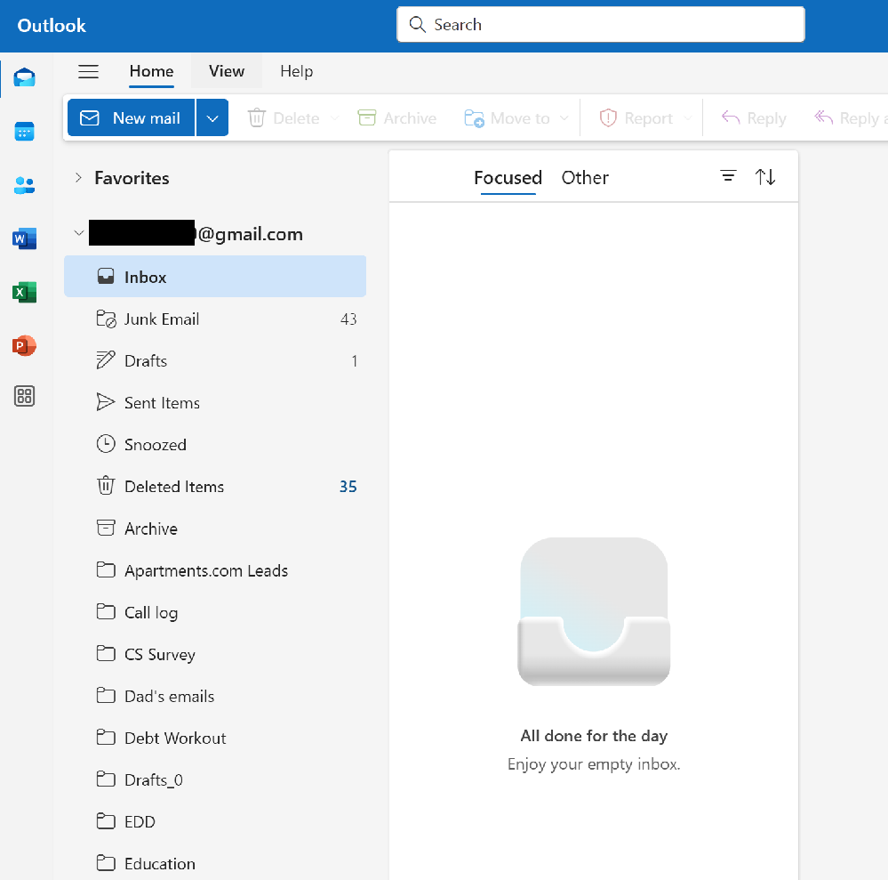This screenshot has width=888, height=880.
Task: Open the Drafts folder
Action: [215, 360]
